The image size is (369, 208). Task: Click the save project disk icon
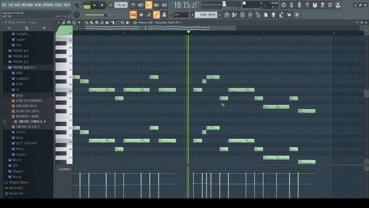315,5
